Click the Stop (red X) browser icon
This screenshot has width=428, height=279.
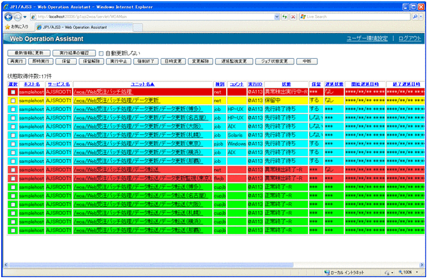(294, 16)
